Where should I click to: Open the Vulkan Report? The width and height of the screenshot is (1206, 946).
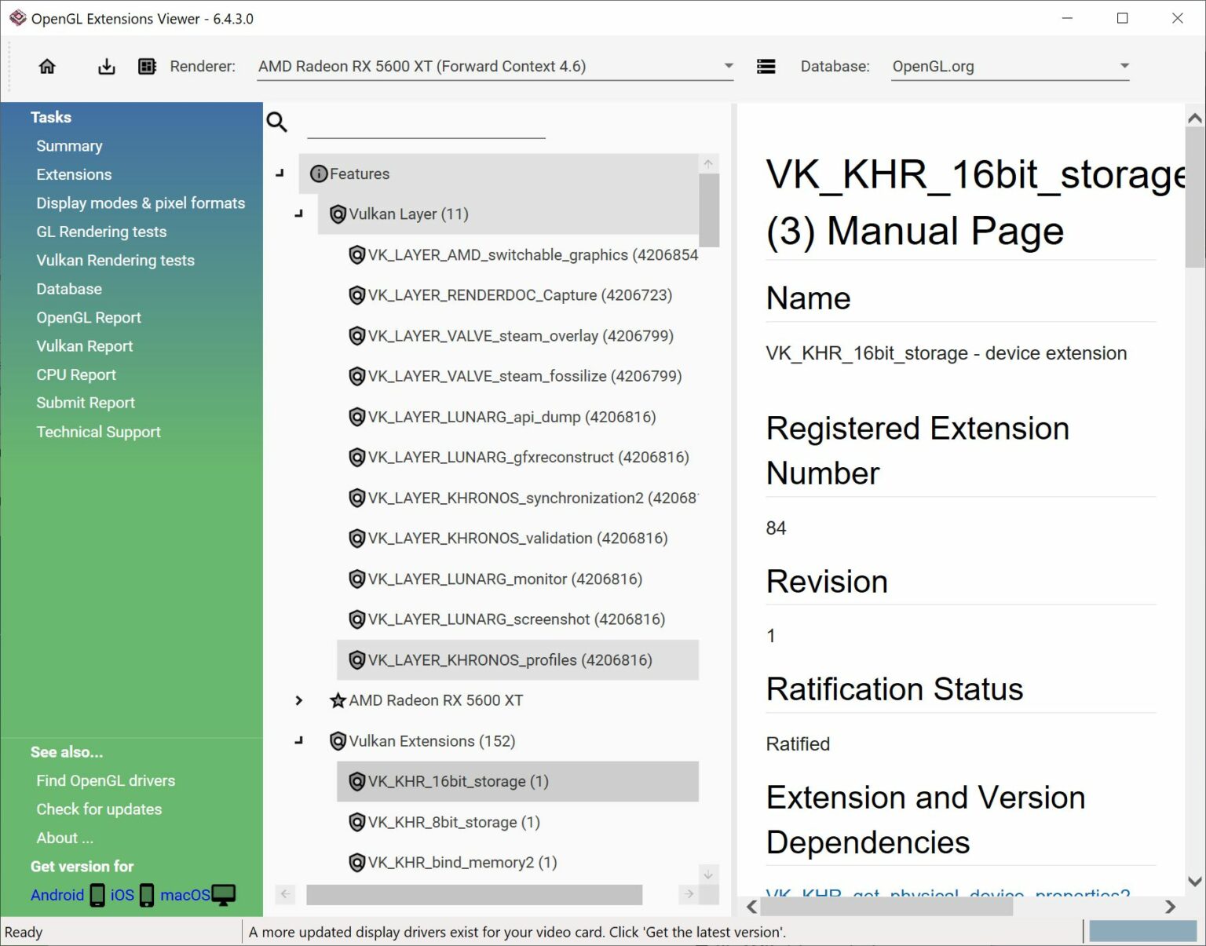click(85, 346)
